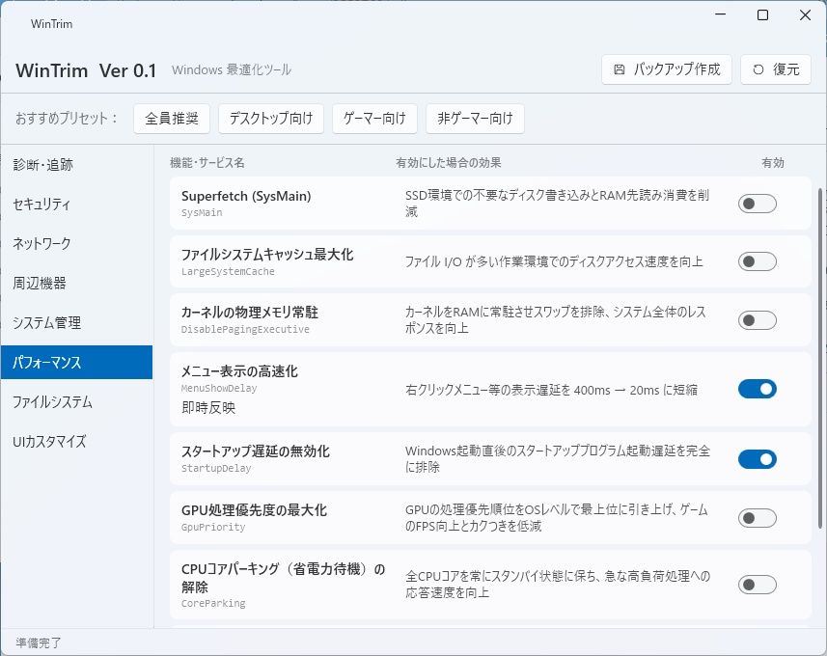Click the WinTrim Ver 0.1 heading

click(x=86, y=70)
